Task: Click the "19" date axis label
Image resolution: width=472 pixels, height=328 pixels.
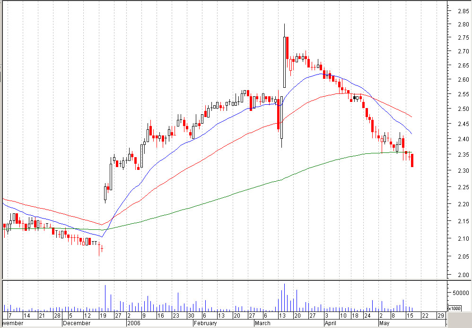Action: 103,316
